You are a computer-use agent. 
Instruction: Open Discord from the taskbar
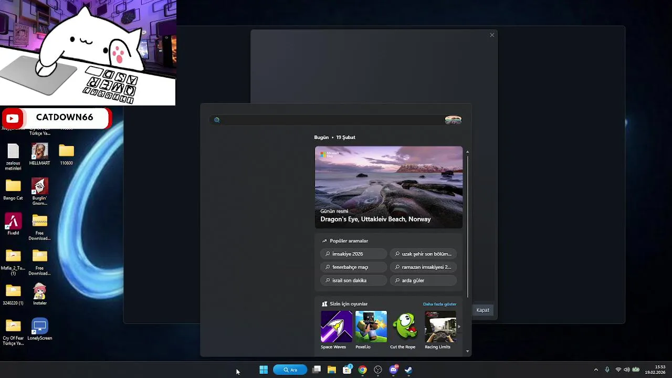click(393, 370)
